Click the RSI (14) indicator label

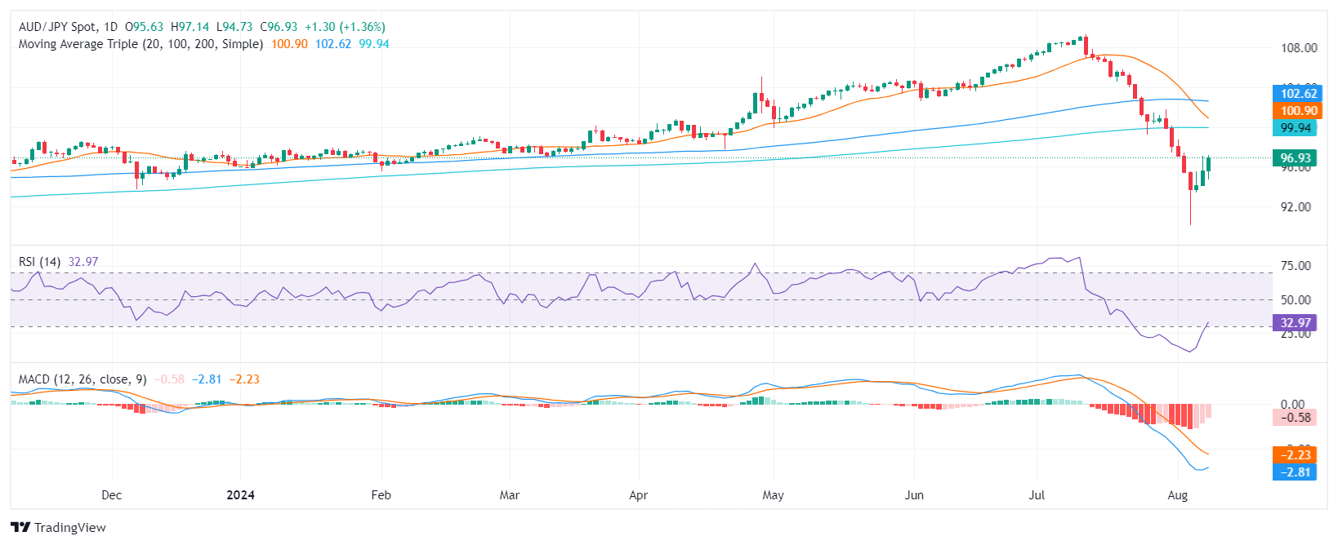40,262
